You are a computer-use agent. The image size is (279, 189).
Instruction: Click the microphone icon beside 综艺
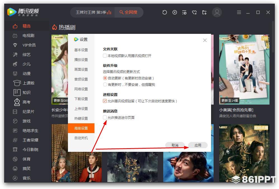click(x=15, y=55)
